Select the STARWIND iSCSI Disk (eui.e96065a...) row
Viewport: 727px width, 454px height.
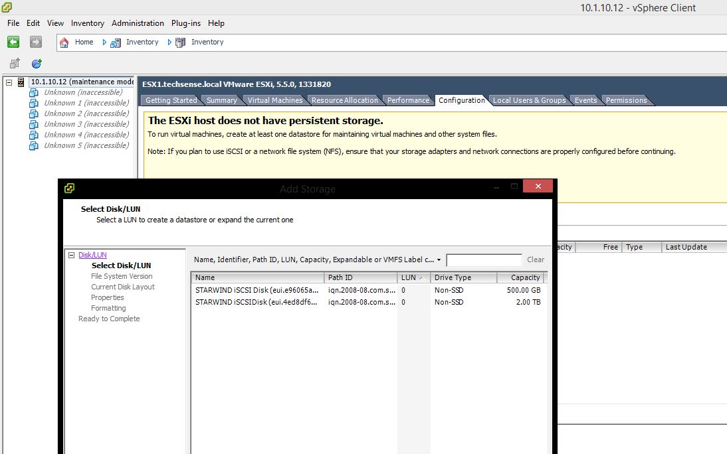pyautogui.click(x=369, y=291)
